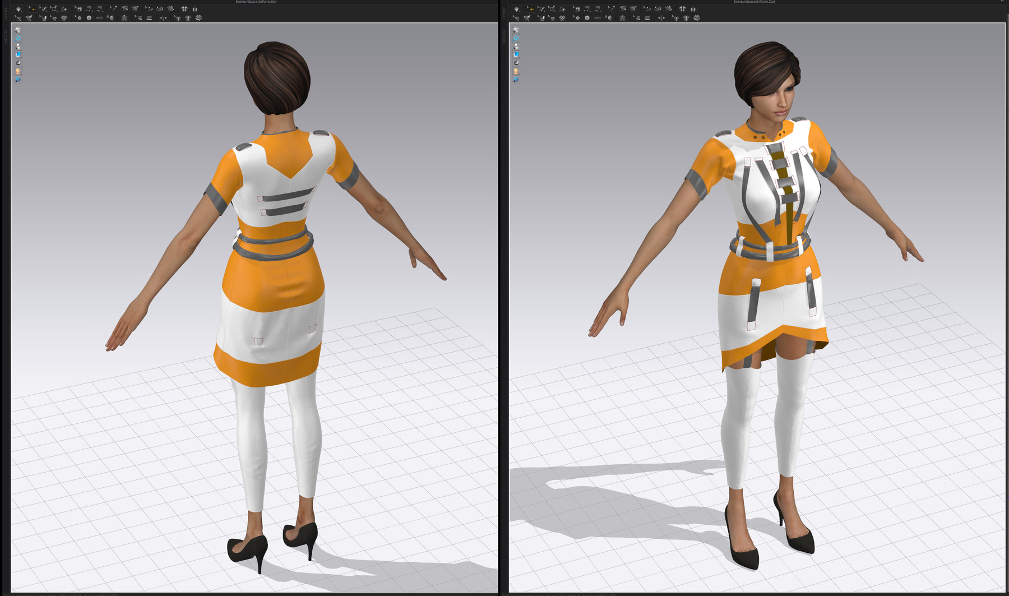Activate the Zipper tool
The height and width of the screenshot is (596, 1009).
(x=124, y=17)
